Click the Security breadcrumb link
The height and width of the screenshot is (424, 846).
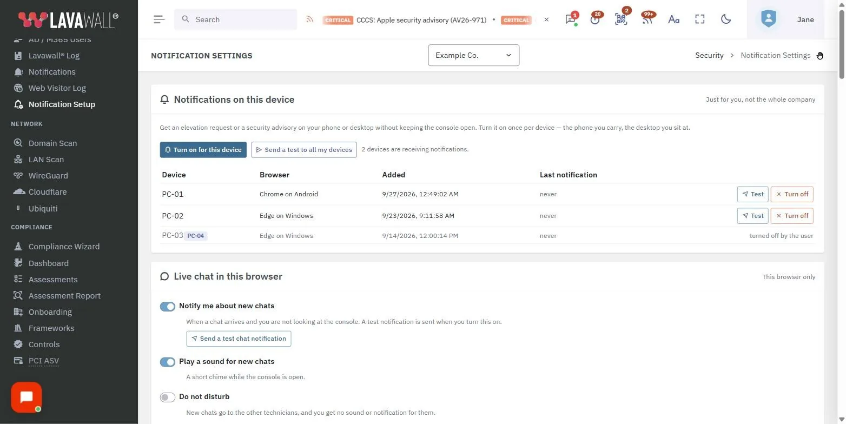tap(709, 55)
